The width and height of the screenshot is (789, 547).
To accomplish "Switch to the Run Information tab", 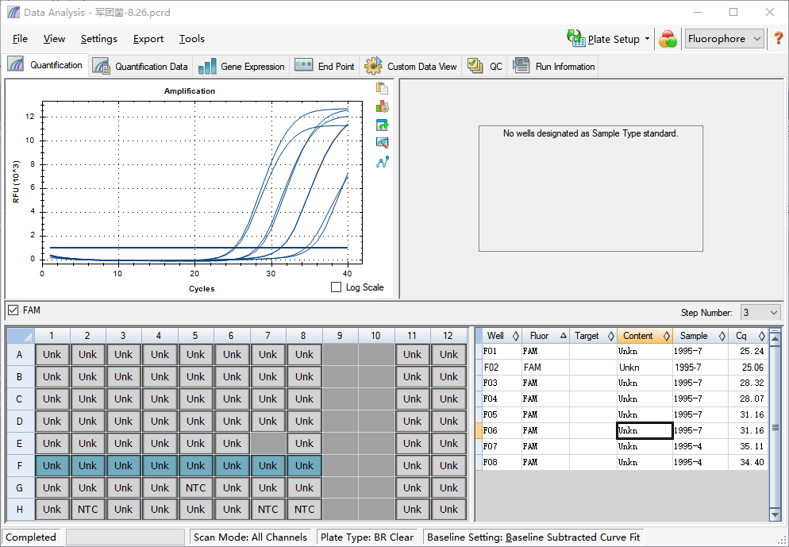I will coord(553,67).
